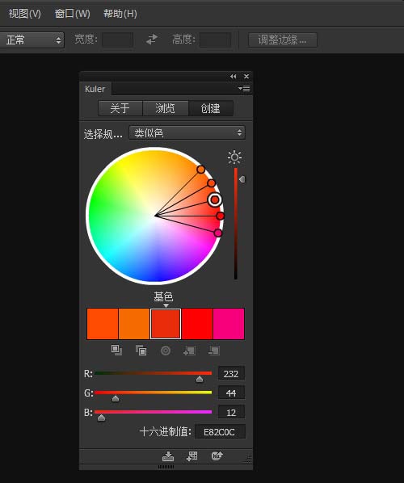Click the first icon below the swatches

coord(116,351)
